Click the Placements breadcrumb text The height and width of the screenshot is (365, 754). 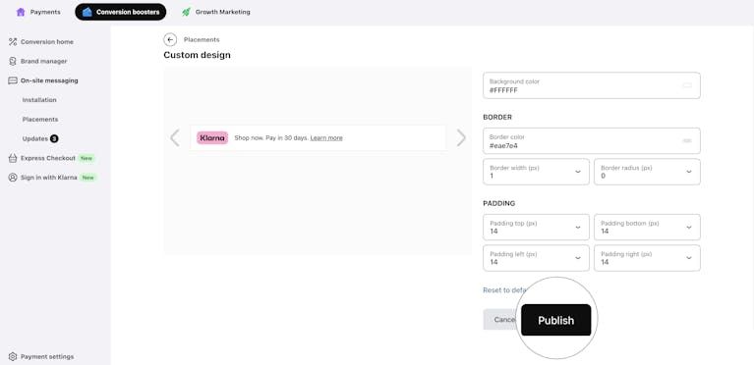tap(202, 40)
